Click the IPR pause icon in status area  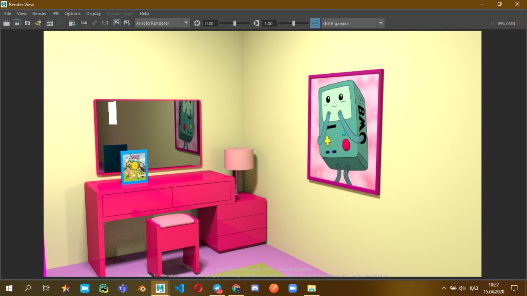click(x=493, y=23)
